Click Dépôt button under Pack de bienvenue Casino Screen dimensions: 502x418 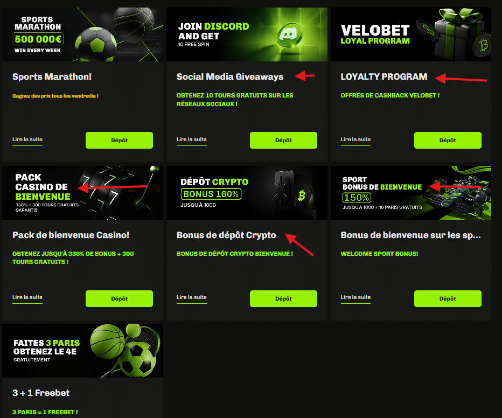coord(119,298)
